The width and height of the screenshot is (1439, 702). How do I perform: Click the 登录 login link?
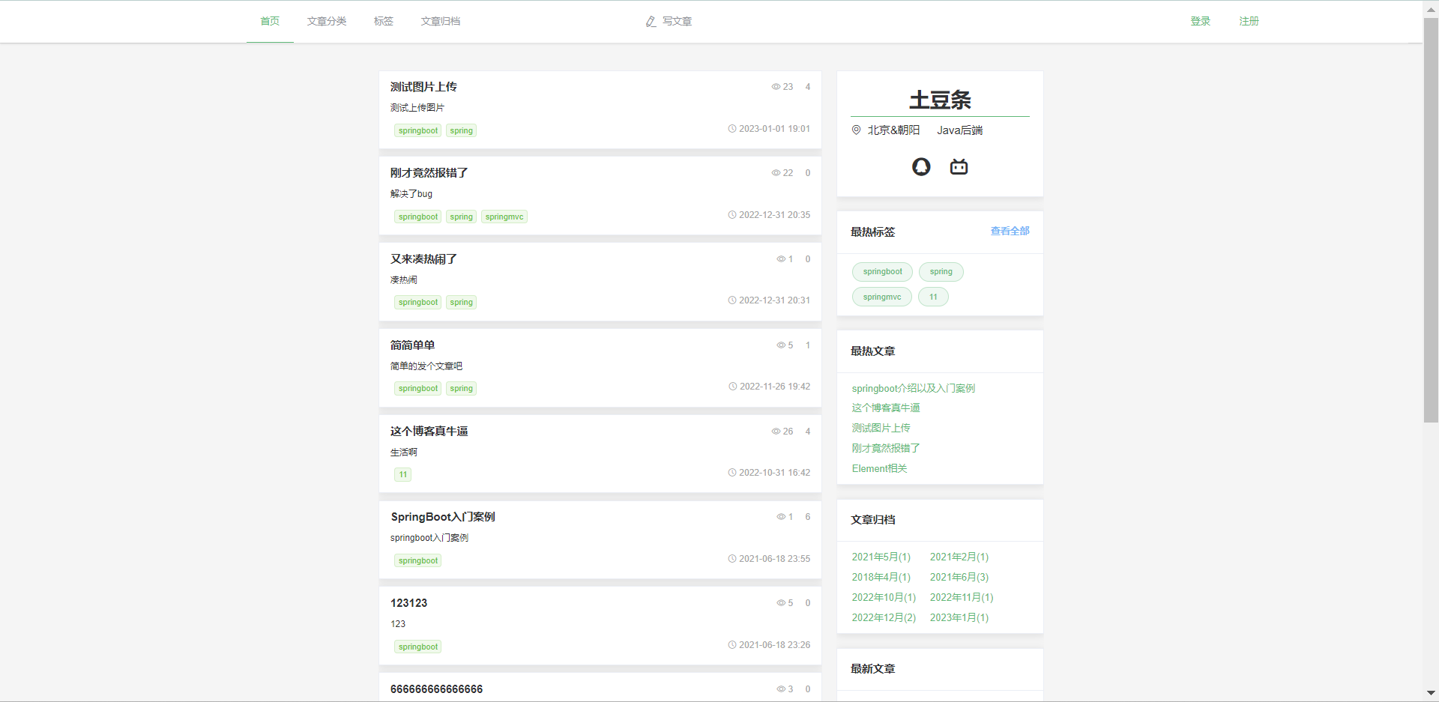(1201, 22)
